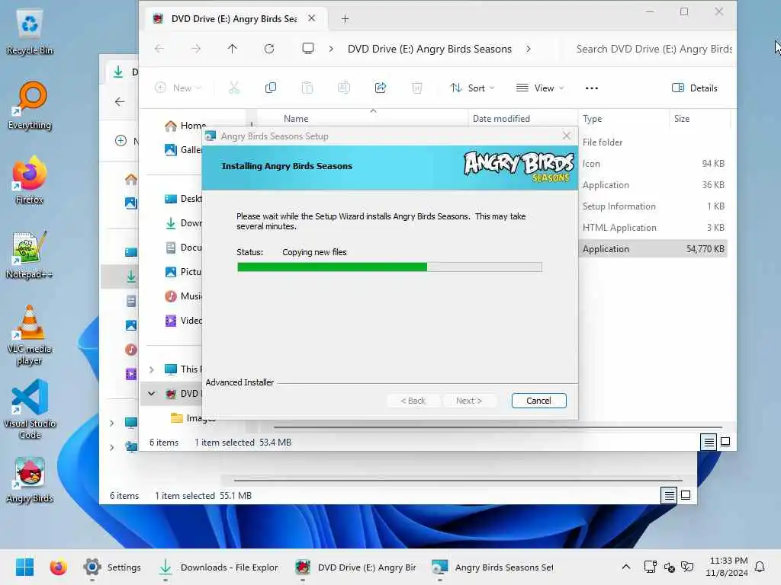Show hidden system tray icons
This screenshot has width=781, height=585.
(x=626, y=567)
